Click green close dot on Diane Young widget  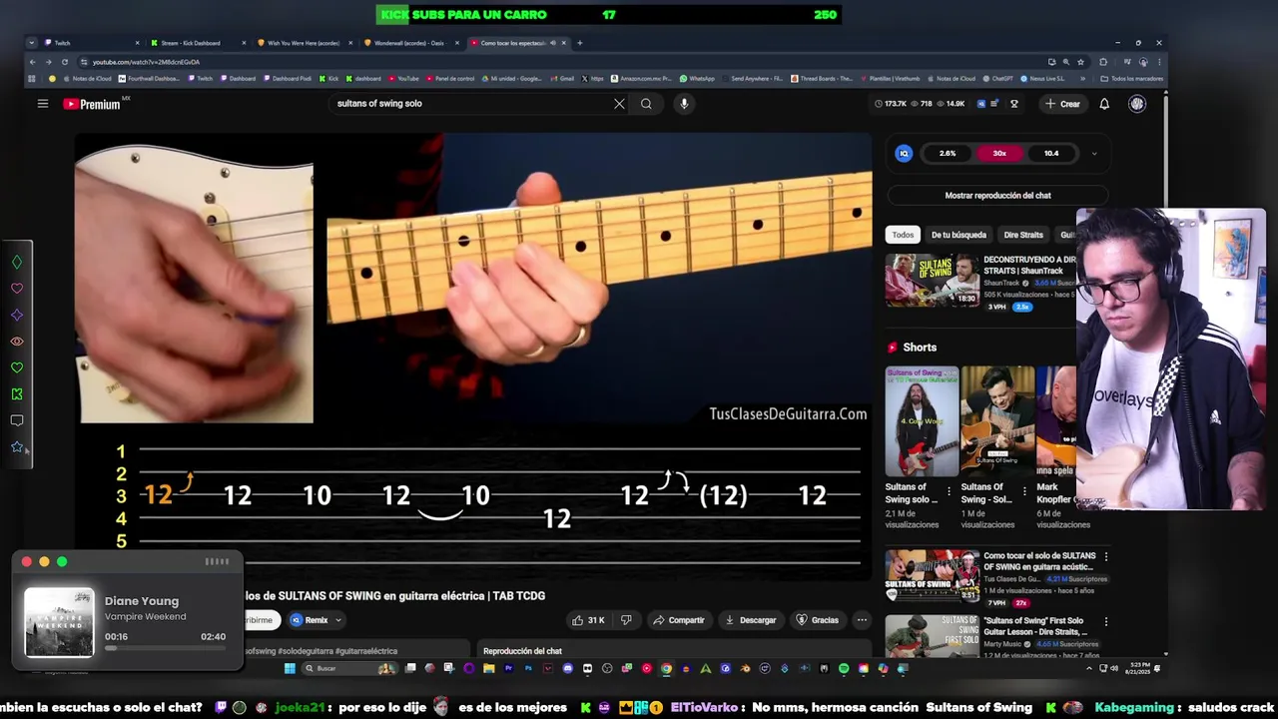pyautogui.click(x=62, y=562)
